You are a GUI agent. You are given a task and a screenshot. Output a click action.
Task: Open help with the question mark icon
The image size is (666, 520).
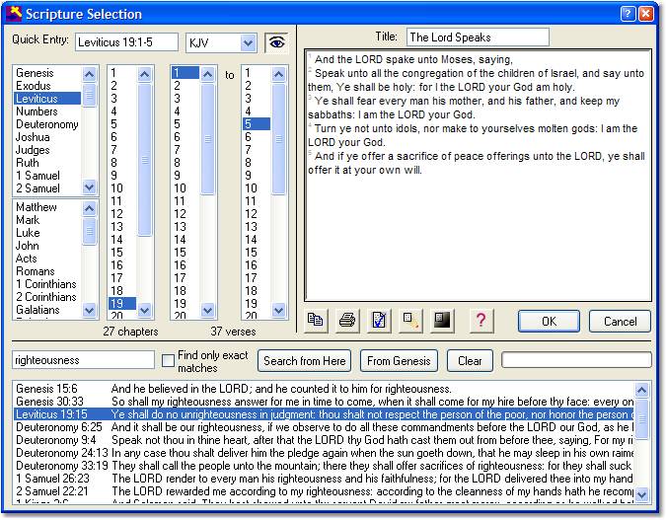pos(481,321)
